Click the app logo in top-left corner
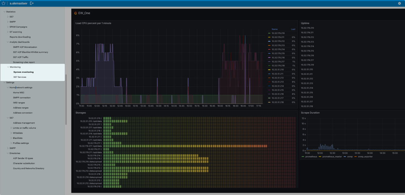Image resolution: width=405 pixels, height=195 pixels. click(4, 3)
